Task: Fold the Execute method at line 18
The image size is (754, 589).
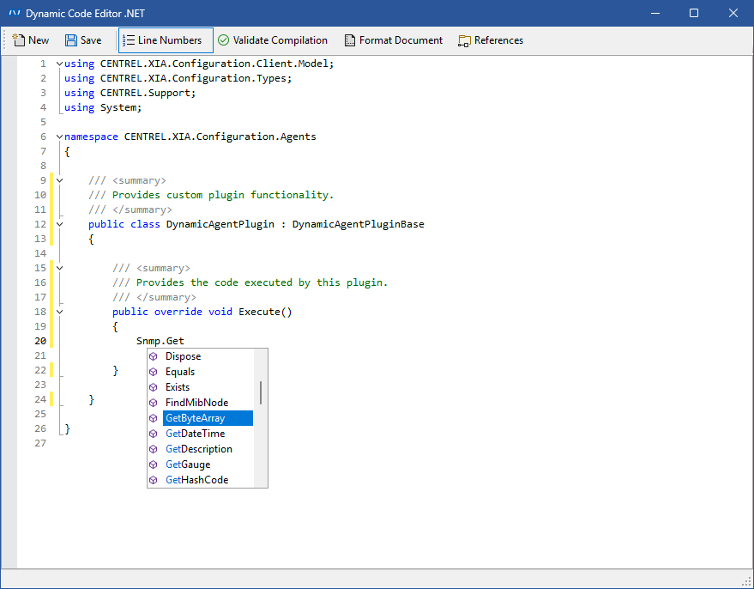Action: (x=59, y=312)
